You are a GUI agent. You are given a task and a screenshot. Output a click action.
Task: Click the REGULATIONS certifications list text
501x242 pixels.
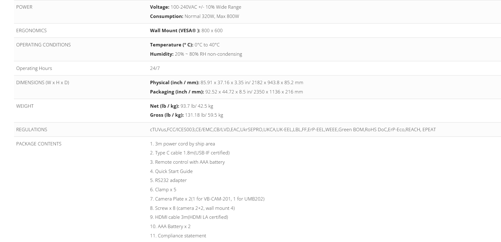pos(293,130)
